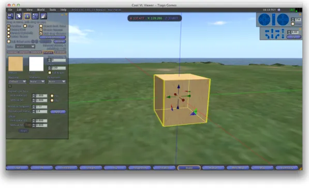Click the Align button below the offsets
The height and width of the screenshot is (188, 309).
click(24, 131)
